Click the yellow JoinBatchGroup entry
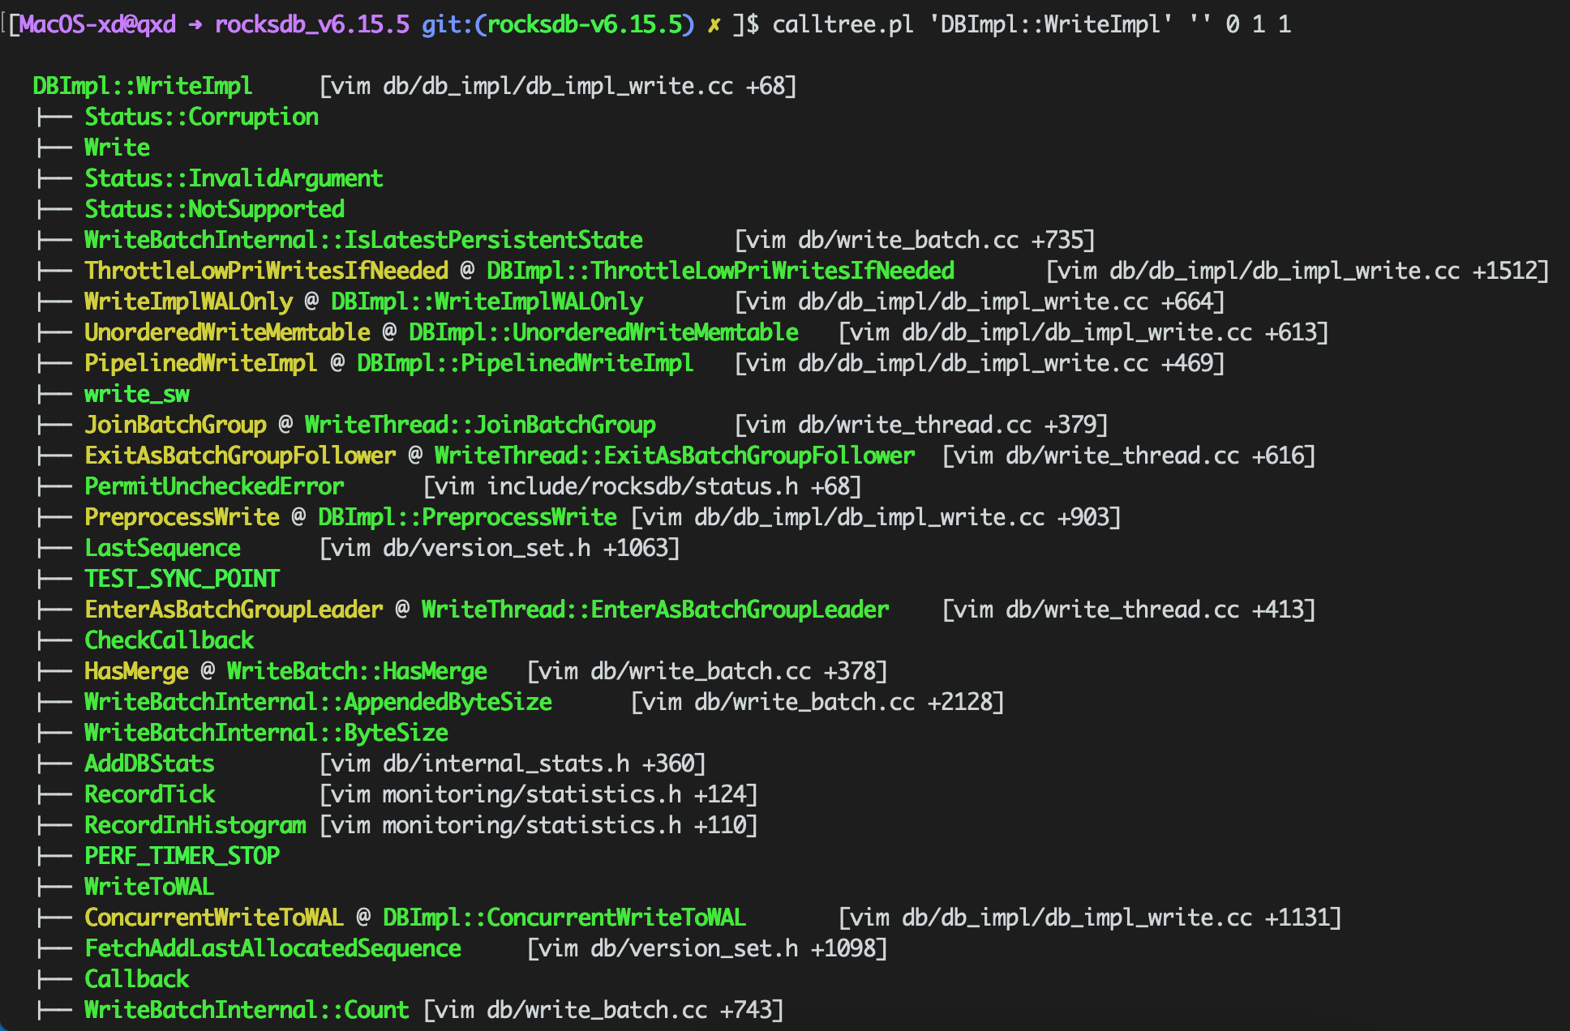 pyautogui.click(x=176, y=425)
